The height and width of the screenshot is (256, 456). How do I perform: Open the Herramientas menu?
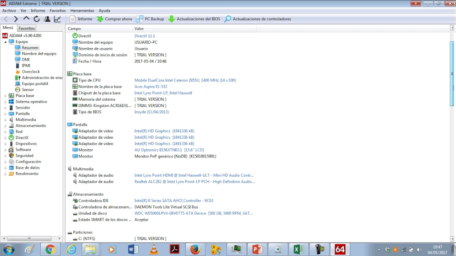pyautogui.click(x=82, y=11)
